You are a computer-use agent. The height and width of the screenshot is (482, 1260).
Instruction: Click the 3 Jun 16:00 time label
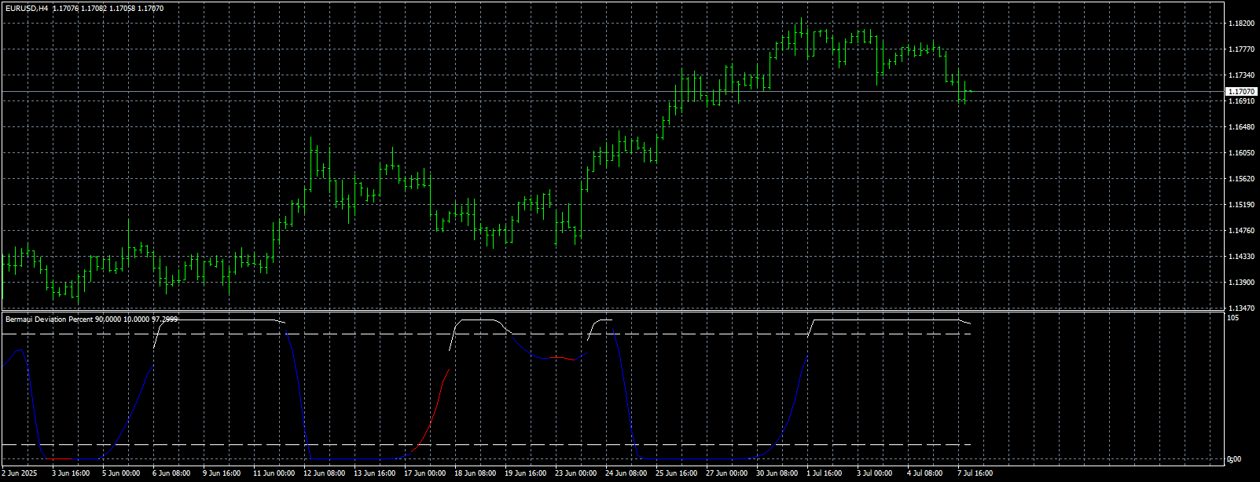point(71,473)
